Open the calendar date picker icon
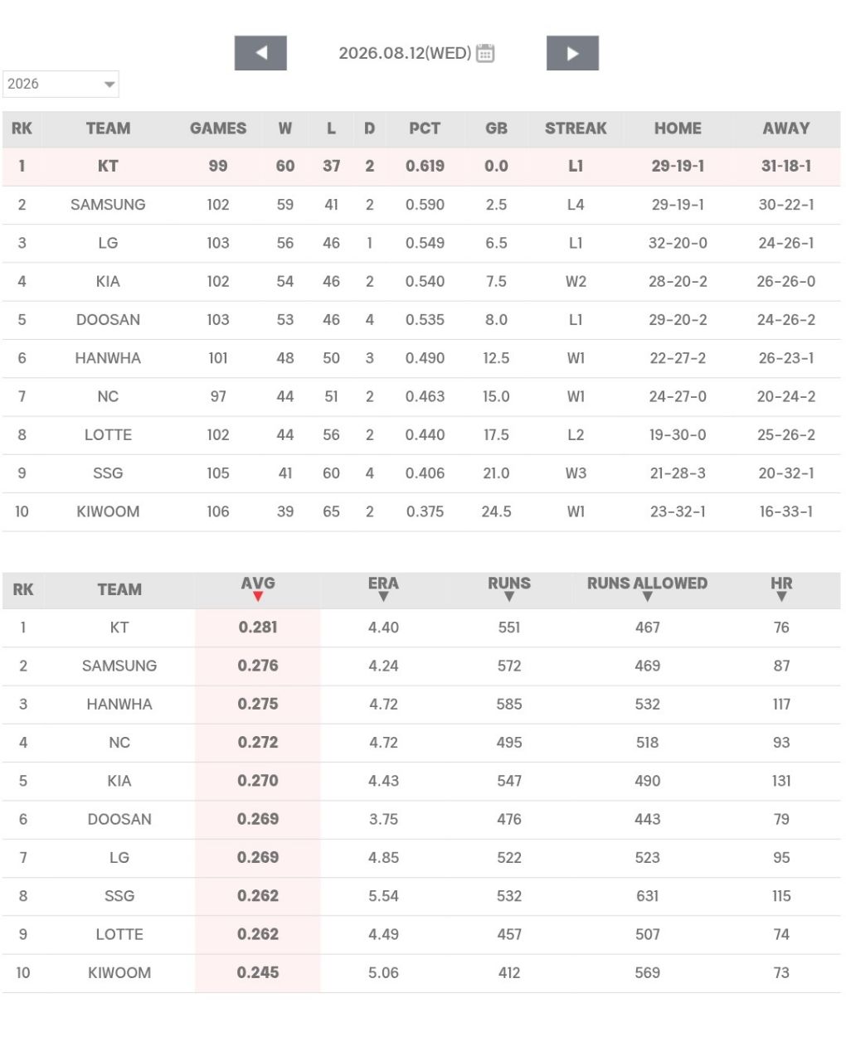Viewport: 846px width, 1061px height. 485,53
